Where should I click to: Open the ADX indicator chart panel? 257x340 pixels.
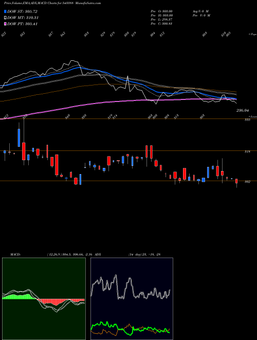(x=132, y=299)
